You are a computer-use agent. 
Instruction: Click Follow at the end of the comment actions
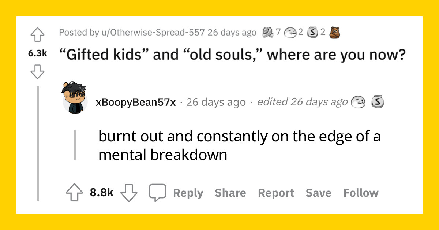pyautogui.click(x=361, y=193)
